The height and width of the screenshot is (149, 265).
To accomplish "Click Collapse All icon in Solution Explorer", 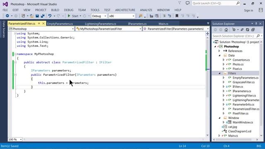I will (253, 30).
